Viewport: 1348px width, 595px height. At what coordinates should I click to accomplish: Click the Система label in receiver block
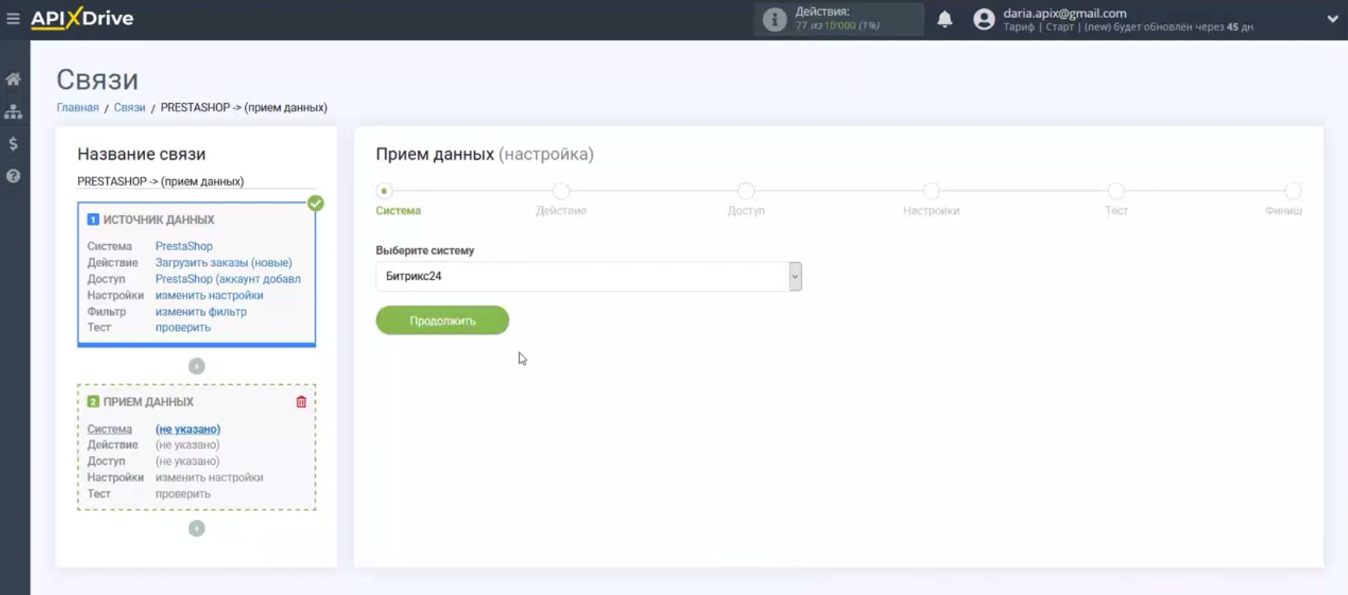pyautogui.click(x=109, y=429)
